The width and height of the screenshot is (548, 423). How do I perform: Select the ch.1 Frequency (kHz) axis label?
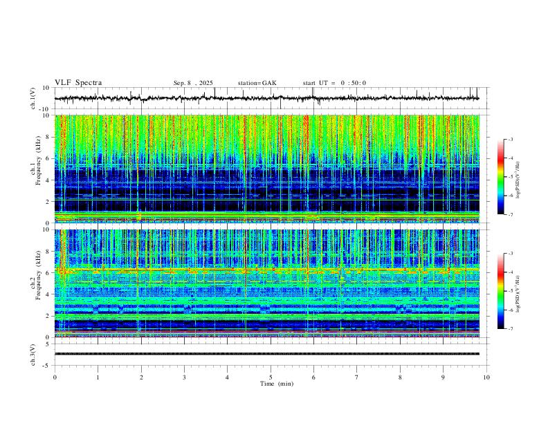[36, 160]
